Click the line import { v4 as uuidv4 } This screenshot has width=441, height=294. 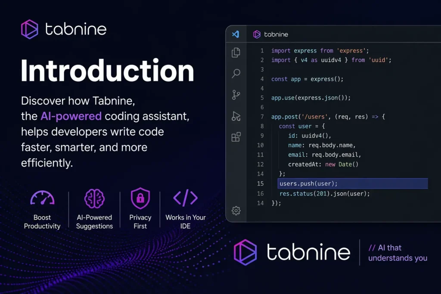click(331, 60)
